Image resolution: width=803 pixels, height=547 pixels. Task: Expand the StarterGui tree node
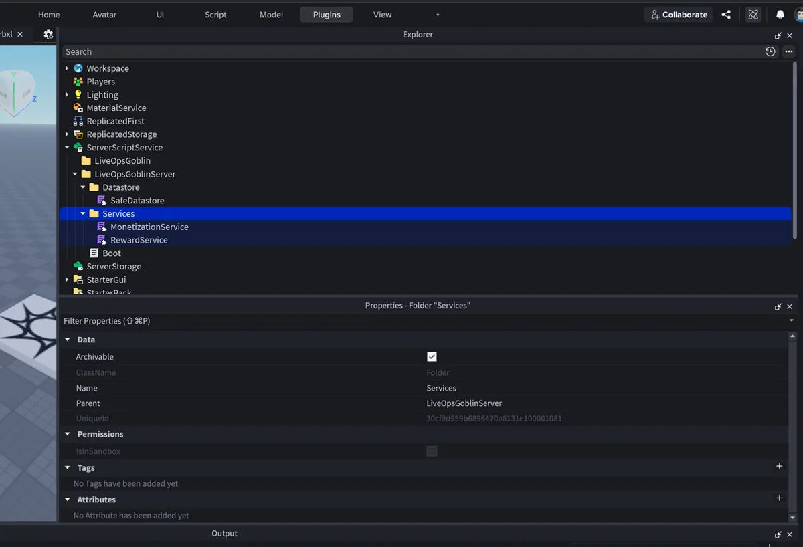(67, 280)
